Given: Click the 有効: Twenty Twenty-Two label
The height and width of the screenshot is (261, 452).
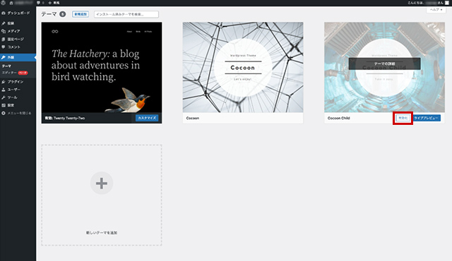Looking at the screenshot, I should coord(65,118).
